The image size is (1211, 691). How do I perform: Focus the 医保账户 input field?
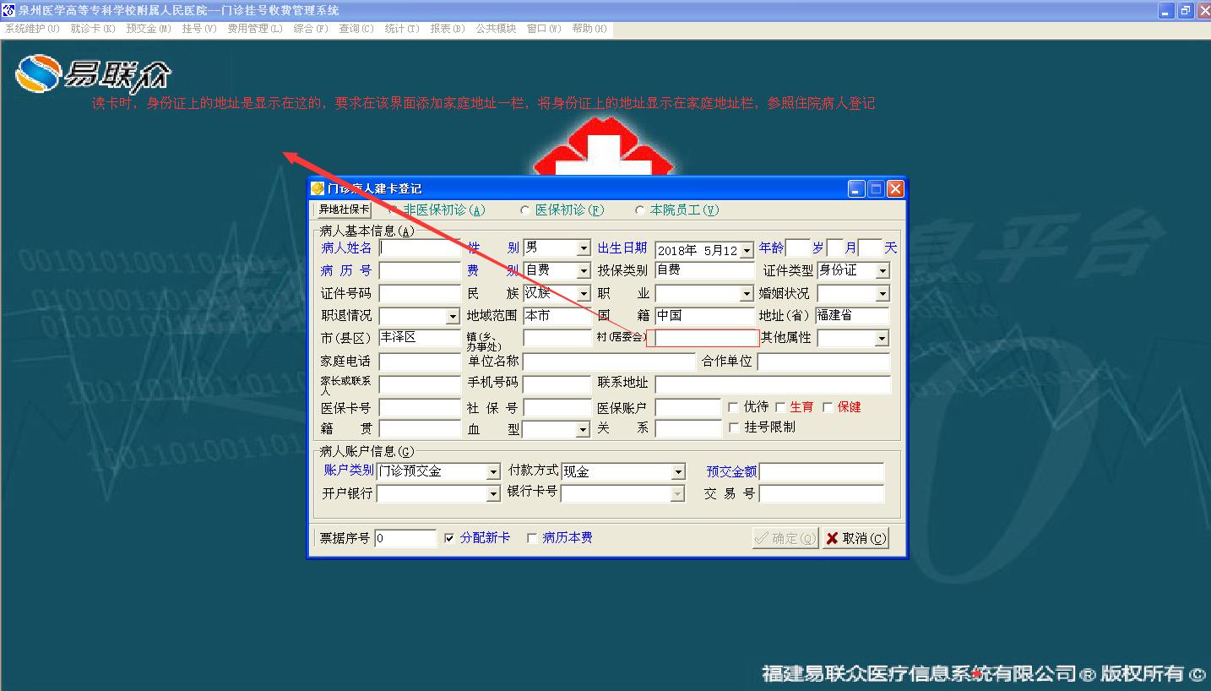pyautogui.click(x=688, y=407)
